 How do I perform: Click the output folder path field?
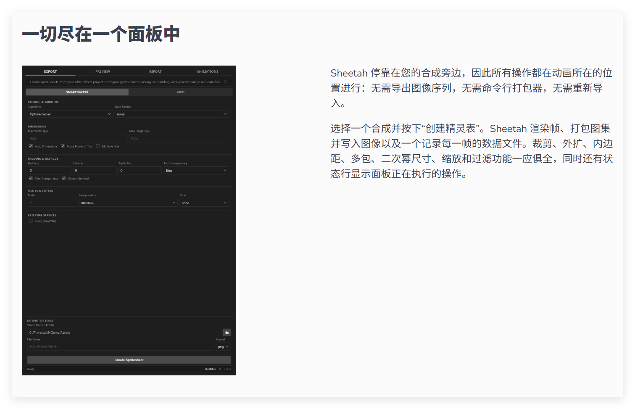pos(124,332)
